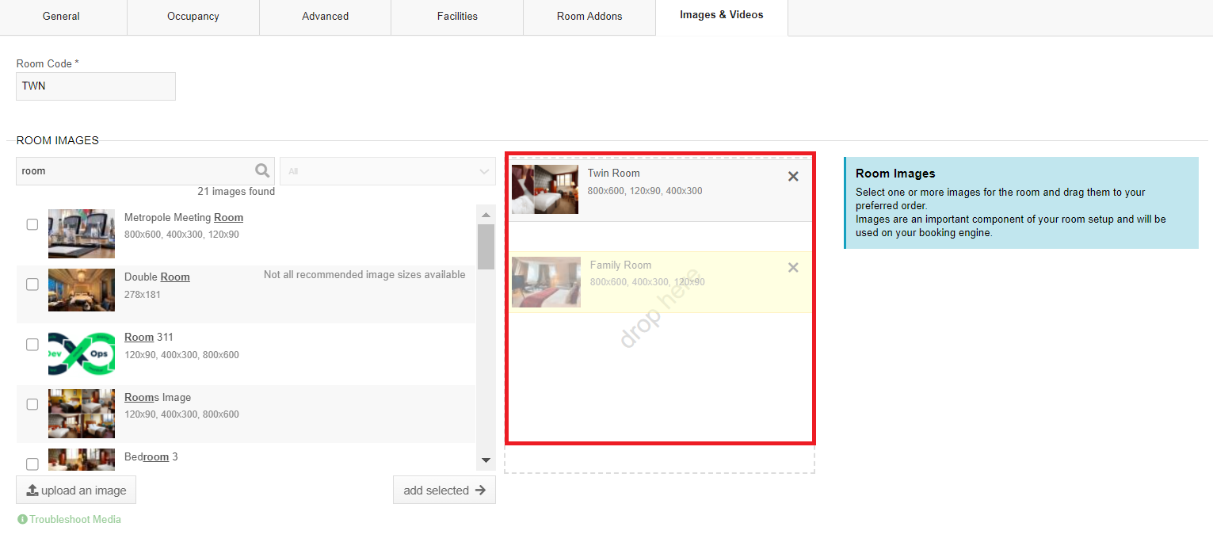The width and height of the screenshot is (1213, 546).
Task: Tick the Room 311 checkbox
Action: click(x=32, y=345)
